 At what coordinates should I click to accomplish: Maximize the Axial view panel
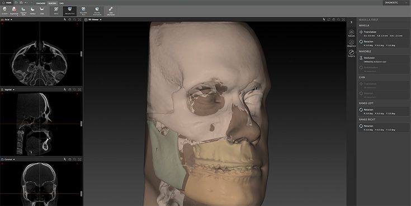click(x=79, y=19)
